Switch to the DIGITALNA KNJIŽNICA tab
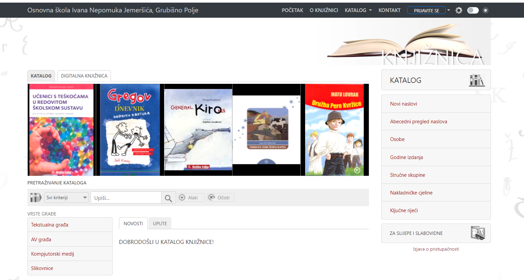Screen dimensions: 524x280 (x=84, y=76)
